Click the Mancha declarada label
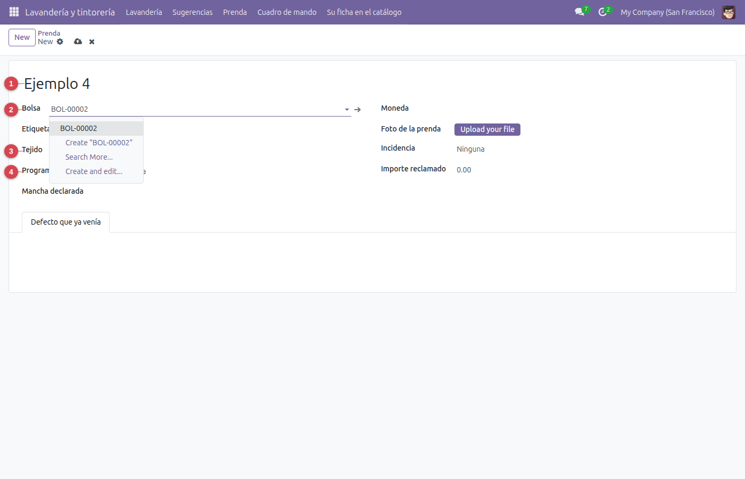The image size is (745, 479). point(53,191)
